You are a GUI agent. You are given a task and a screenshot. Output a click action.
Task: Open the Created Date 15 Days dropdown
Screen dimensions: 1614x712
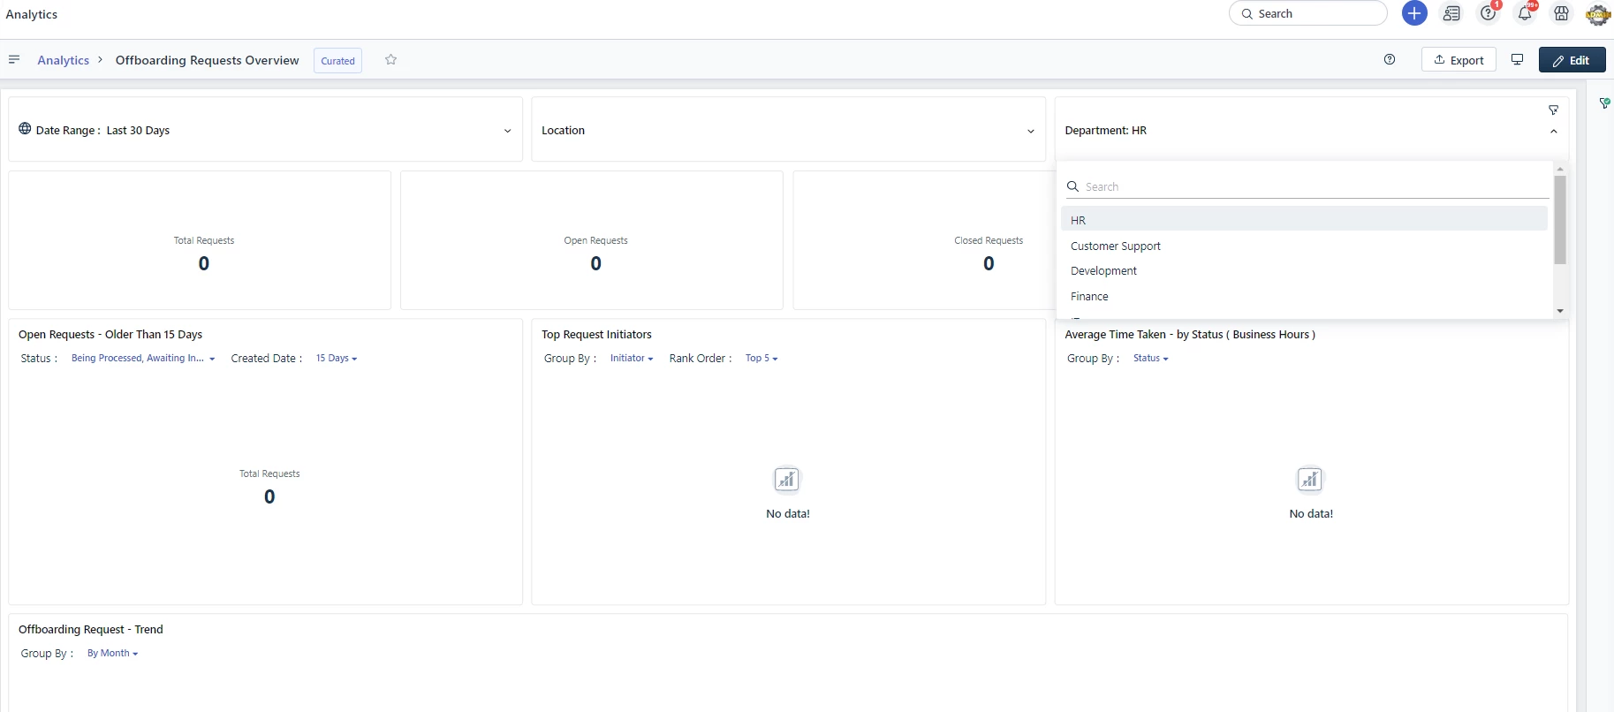pos(336,359)
